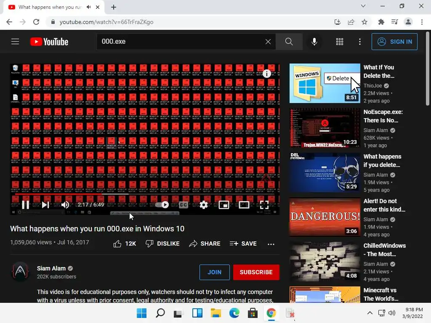Click the SHARE button
Image resolution: width=431 pixels, height=323 pixels.
[x=205, y=244]
